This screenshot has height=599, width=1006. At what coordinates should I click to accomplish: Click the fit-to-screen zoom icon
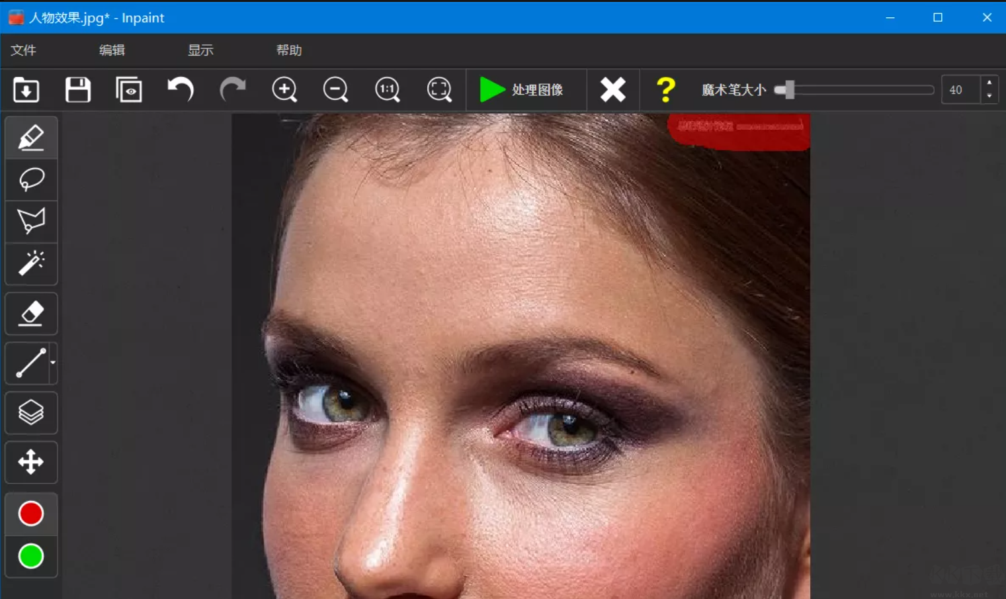pos(439,90)
